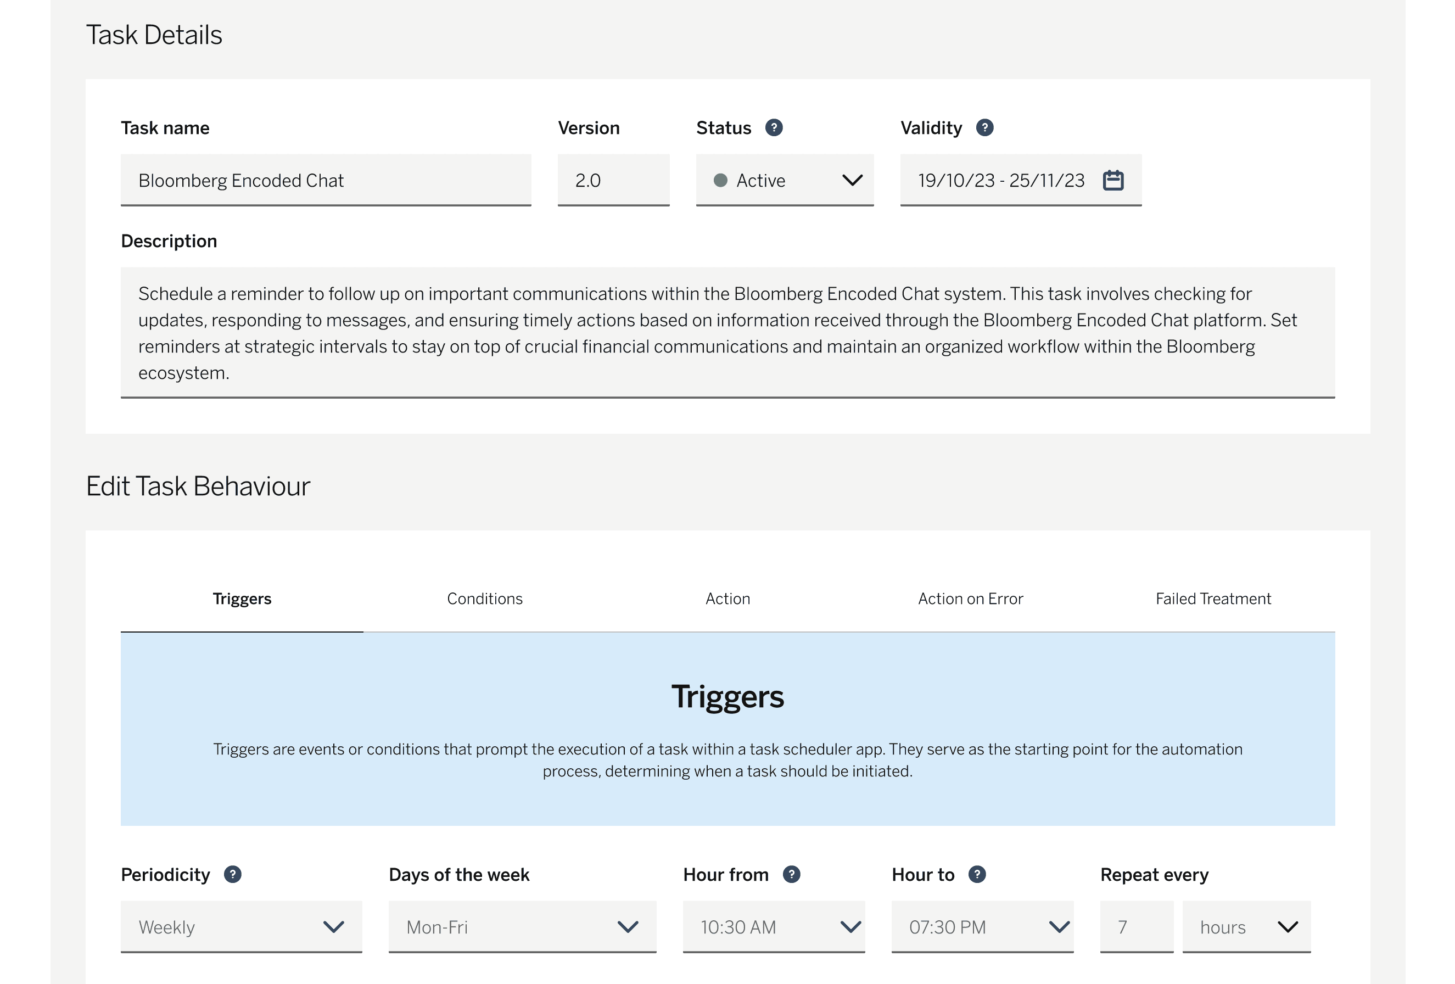Expand the Weekly periodicity dropdown
This screenshot has width=1455, height=984.
pos(241,926)
